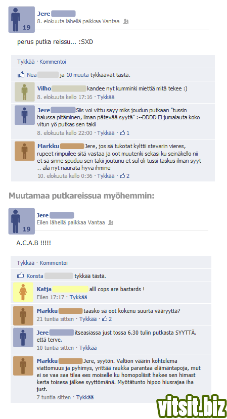The image size is (227, 419).
Task: Click the vitsit.biz watermark logo
Action: (x=192, y=406)
